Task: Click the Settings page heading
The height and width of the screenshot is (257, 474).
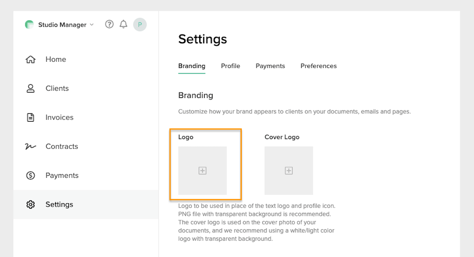Action: click(203, 39)
